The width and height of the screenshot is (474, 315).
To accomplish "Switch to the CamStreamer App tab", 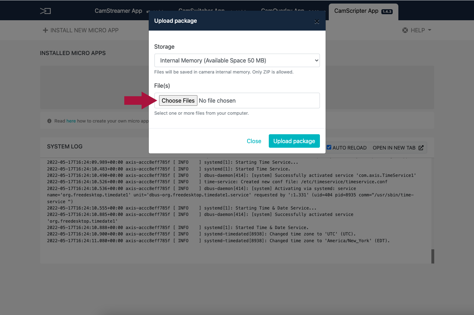I will click(x=119, y=11).
